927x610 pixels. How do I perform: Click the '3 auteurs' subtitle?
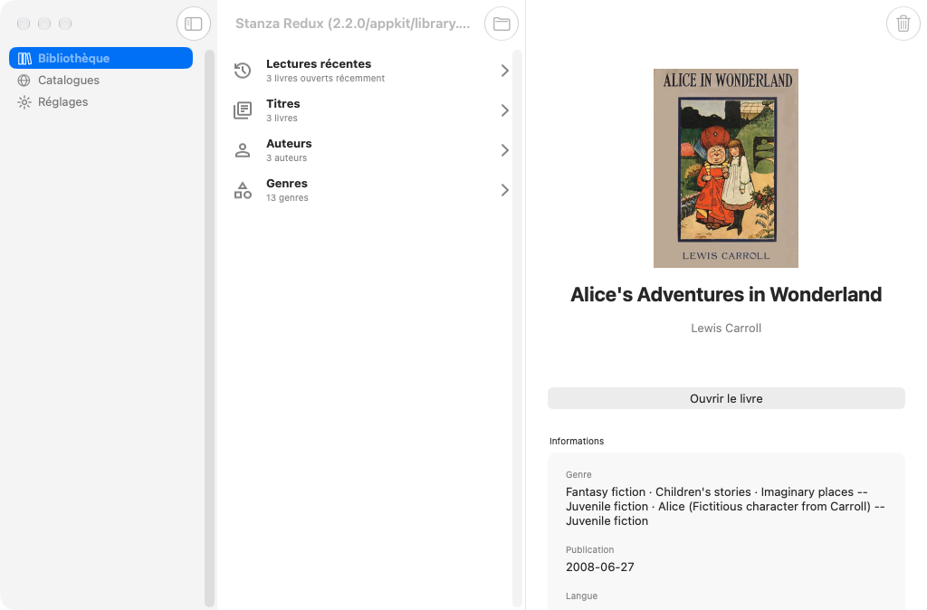coord(287,157)
